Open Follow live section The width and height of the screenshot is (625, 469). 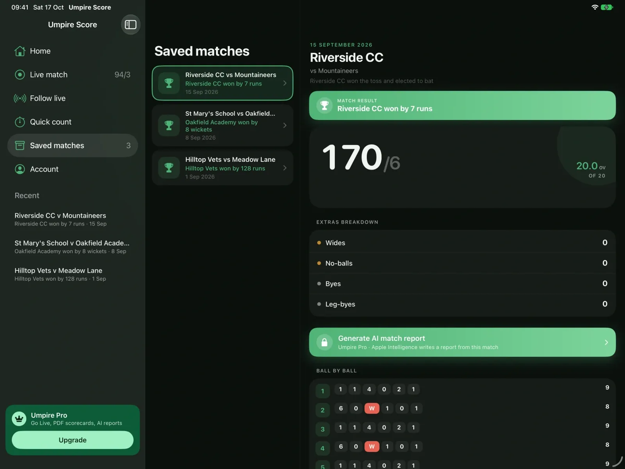(73, 98)
